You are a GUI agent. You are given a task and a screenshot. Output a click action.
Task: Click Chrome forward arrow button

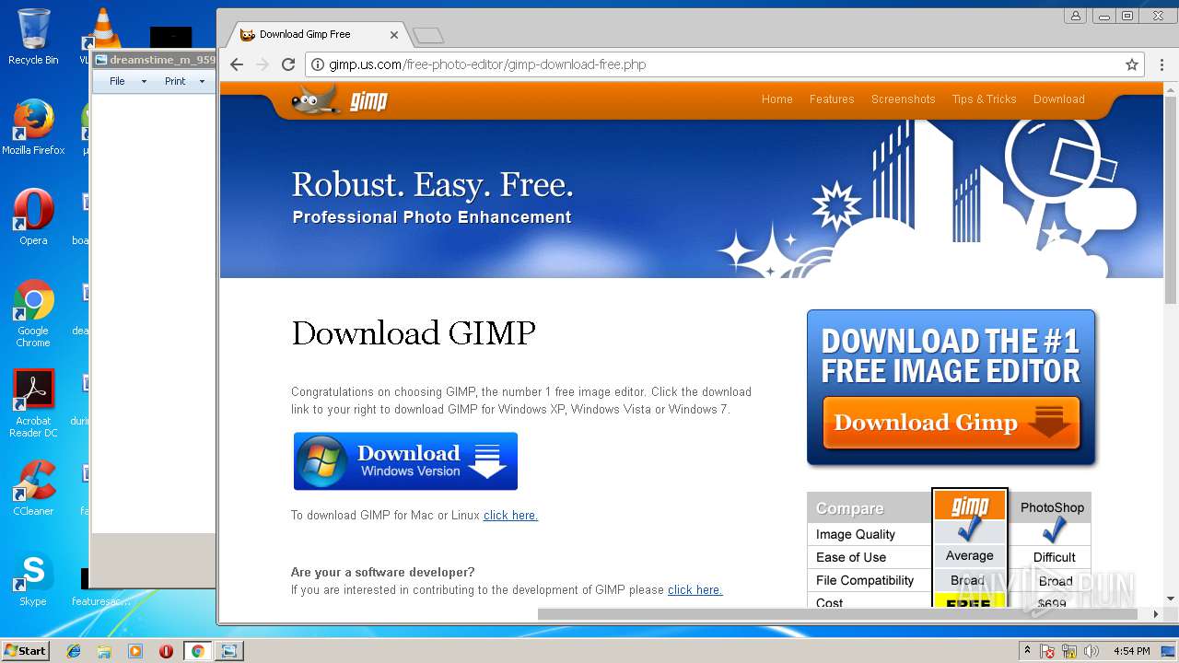[263, 64]
